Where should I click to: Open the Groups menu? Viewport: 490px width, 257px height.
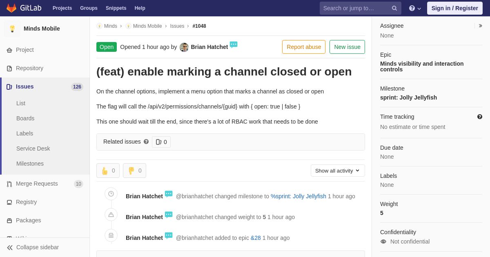[x=89, y=8]
